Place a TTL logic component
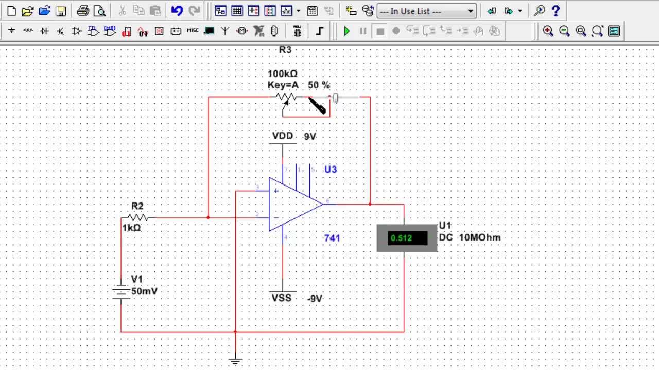The height and width of the screenshot is (370, 659). click(x=93, y=31)
